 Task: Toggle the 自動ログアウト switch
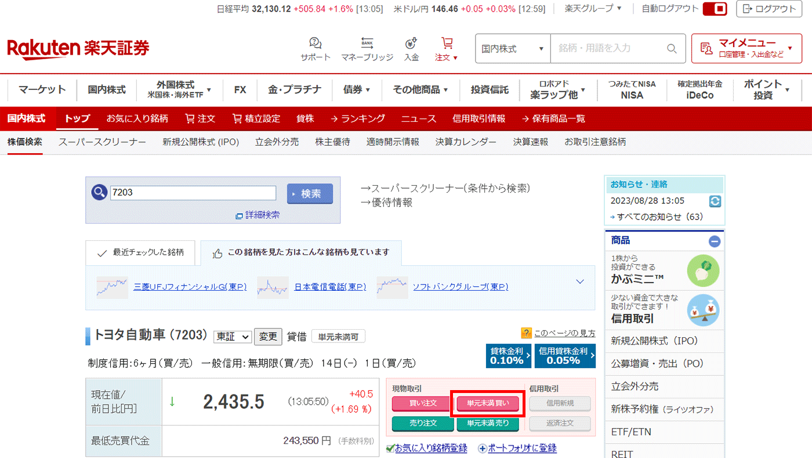coord(715,9)
